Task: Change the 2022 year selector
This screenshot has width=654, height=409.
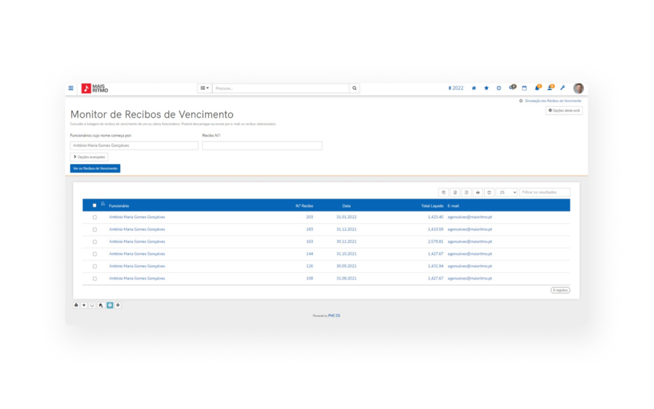Action: pyautogui.click(x=456, y=88)
